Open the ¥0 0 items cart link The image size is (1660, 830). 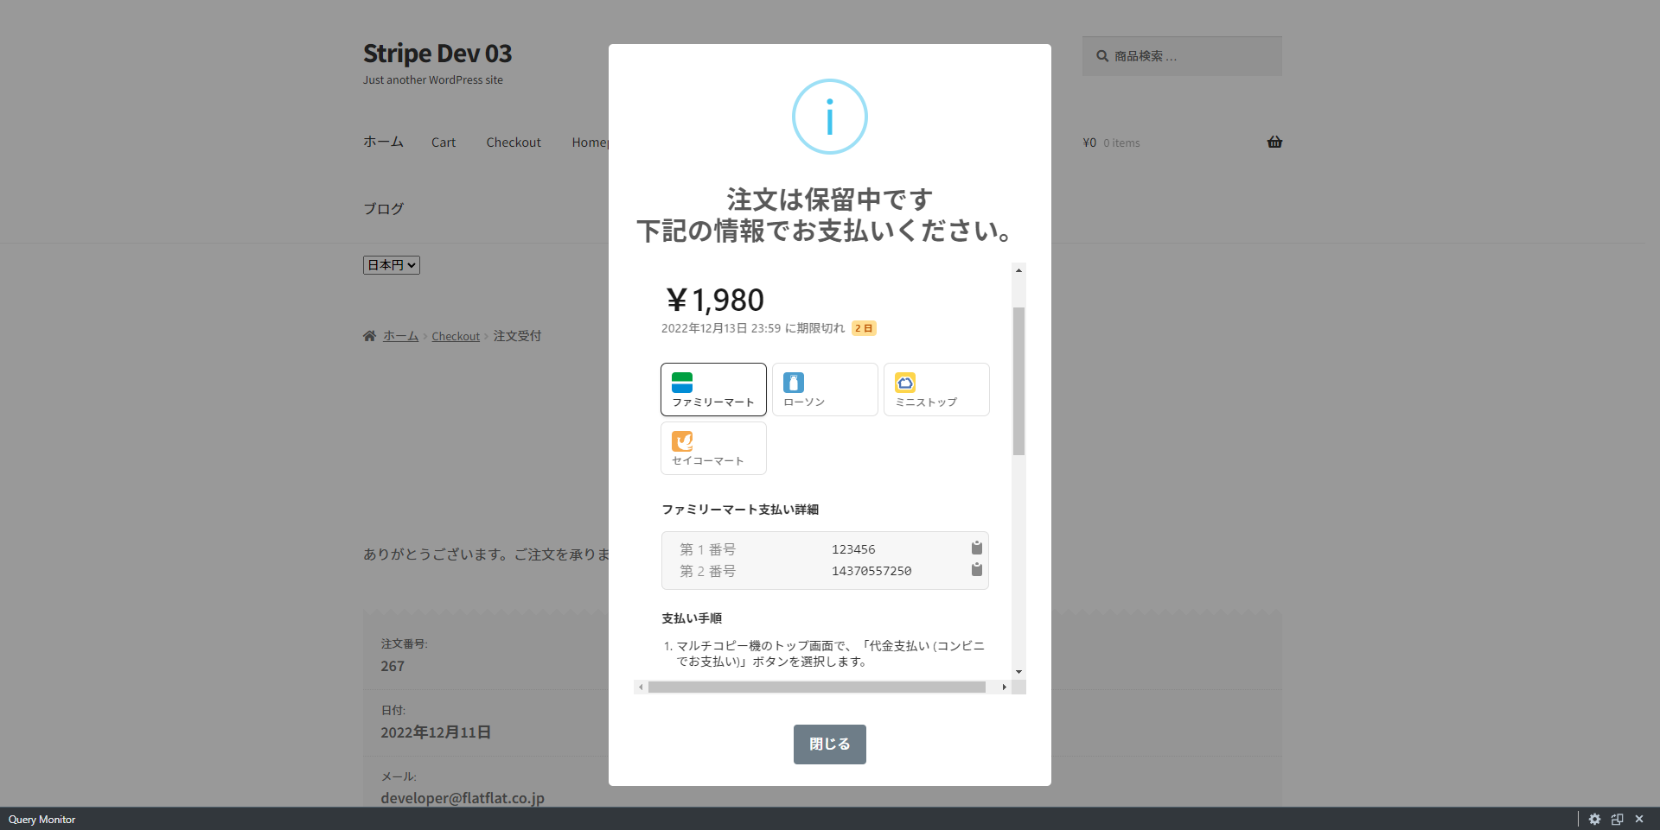1112,143
